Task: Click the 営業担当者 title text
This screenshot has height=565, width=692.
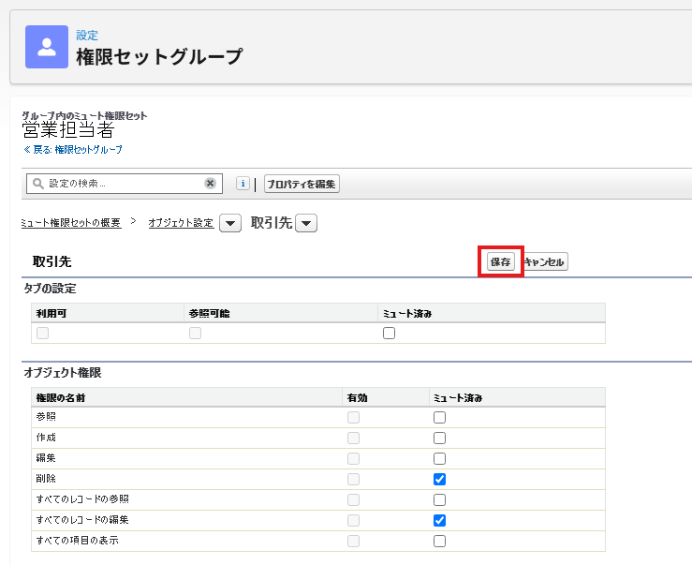Action: coord(68,130)
